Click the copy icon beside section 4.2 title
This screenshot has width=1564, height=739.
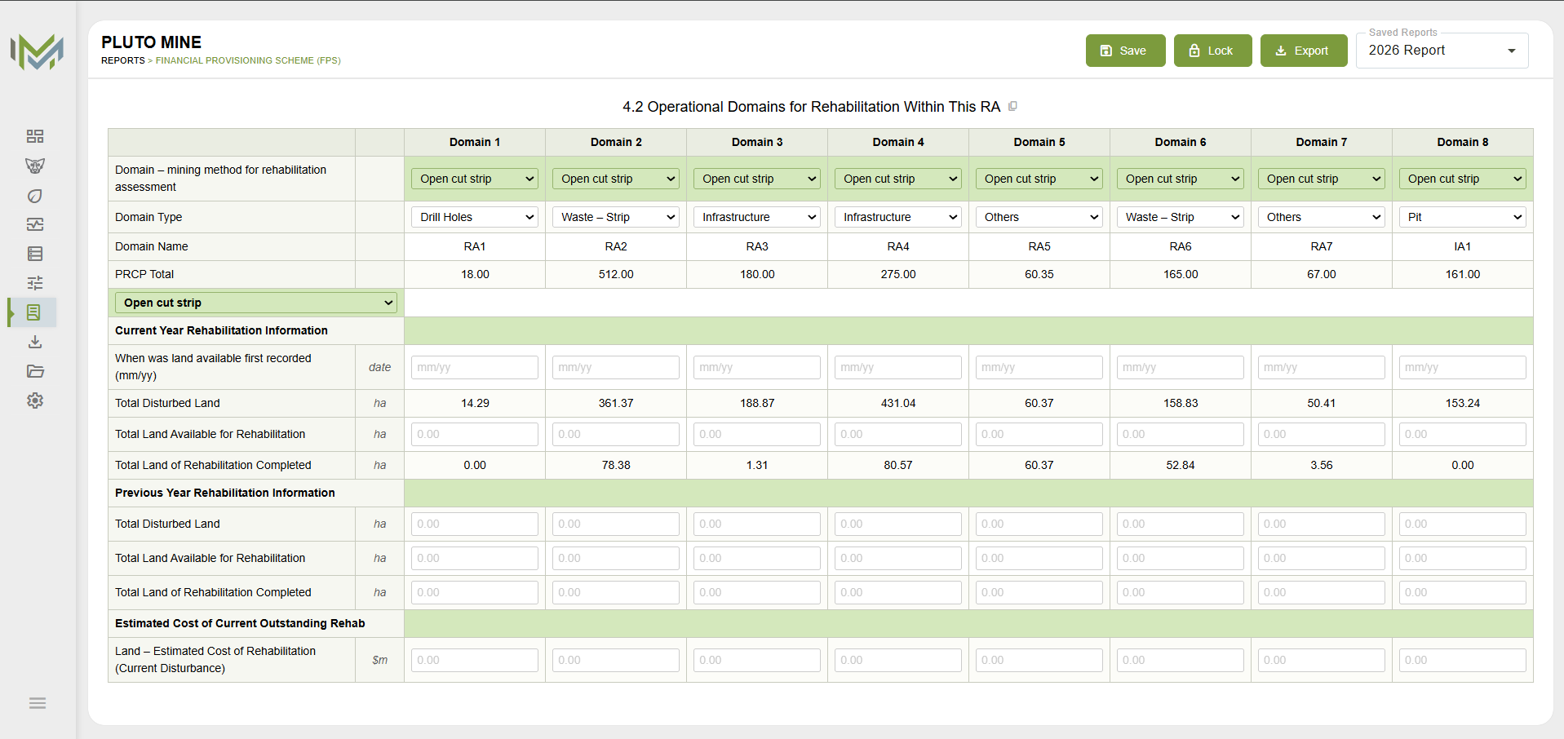click(1012, 106)
